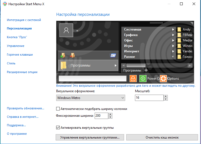Open the Кнопка "Пуск" section

pyautogui.click(x=17, y=37)
